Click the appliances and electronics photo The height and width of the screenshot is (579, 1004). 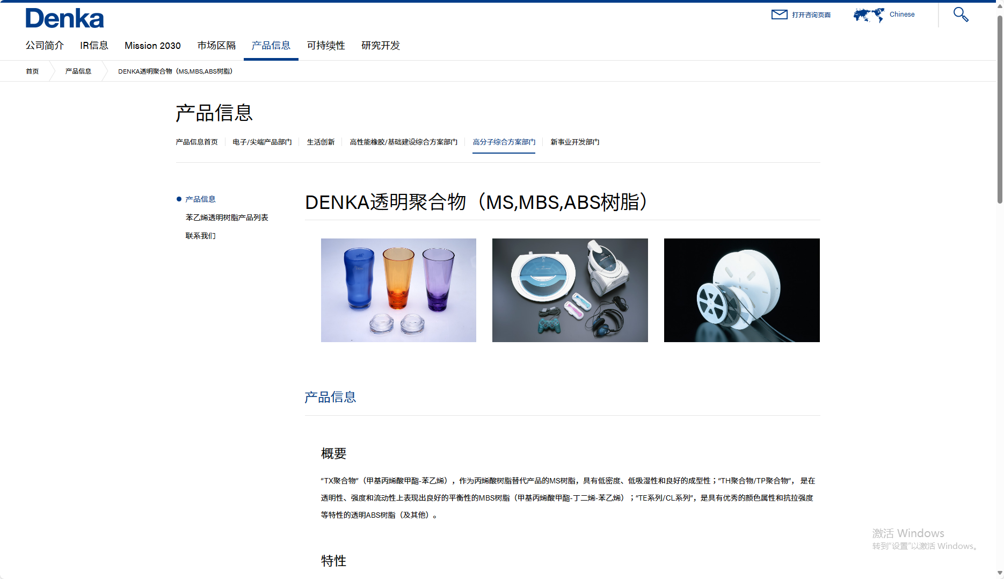click(x=570, y=290)
